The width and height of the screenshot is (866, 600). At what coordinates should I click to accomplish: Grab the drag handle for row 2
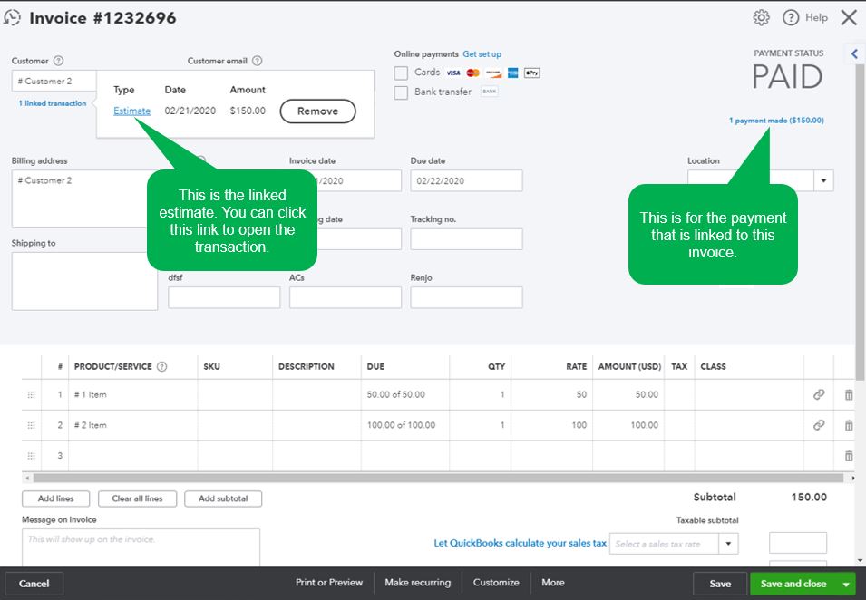[32, 425]
